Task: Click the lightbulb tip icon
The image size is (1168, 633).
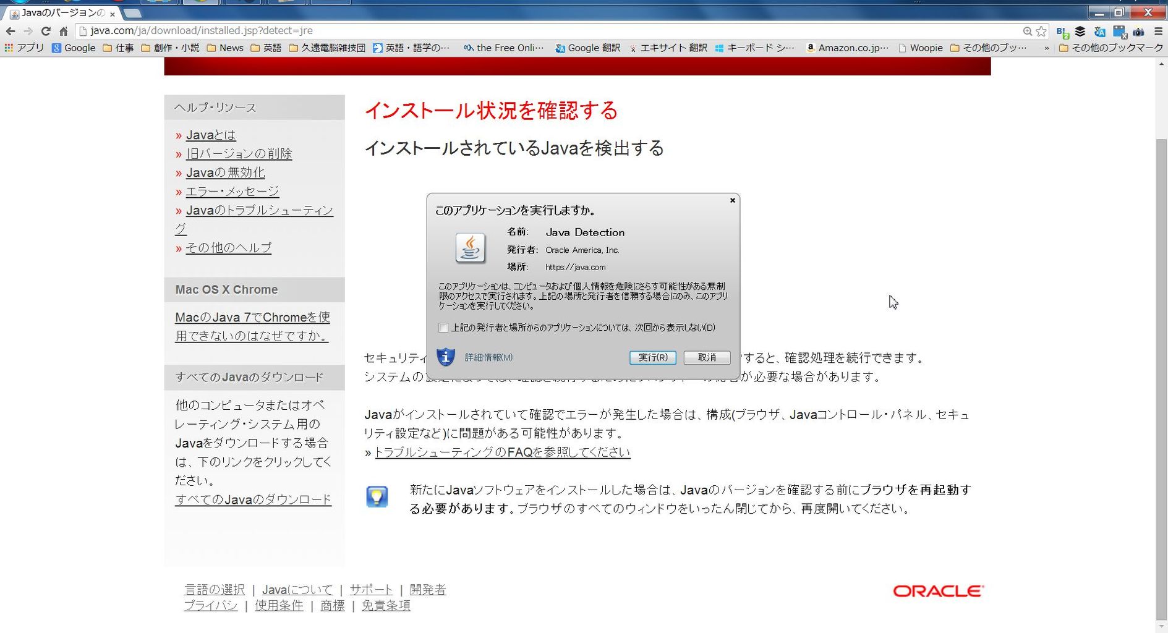Action: coord(377,497)
